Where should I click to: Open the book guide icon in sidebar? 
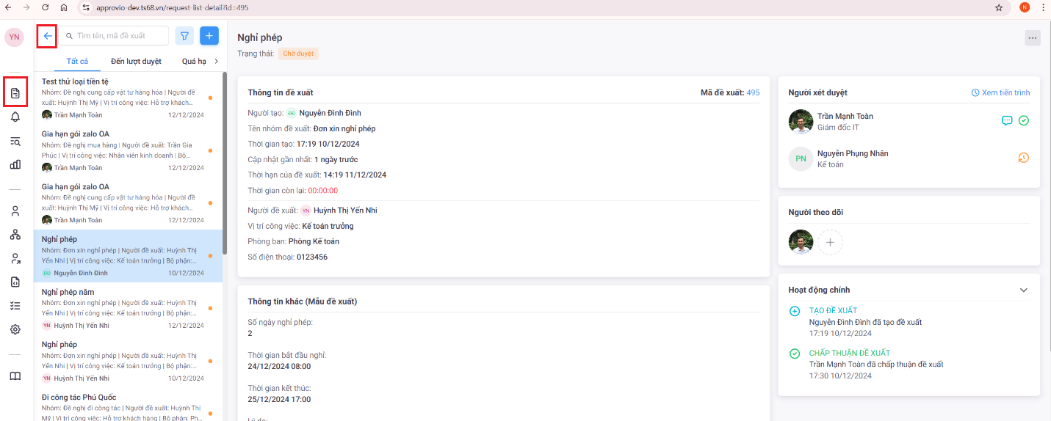(15, 376)
